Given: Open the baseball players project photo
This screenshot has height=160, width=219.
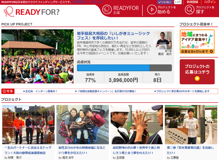Looking at the screenshot, I should pos(137,124).
